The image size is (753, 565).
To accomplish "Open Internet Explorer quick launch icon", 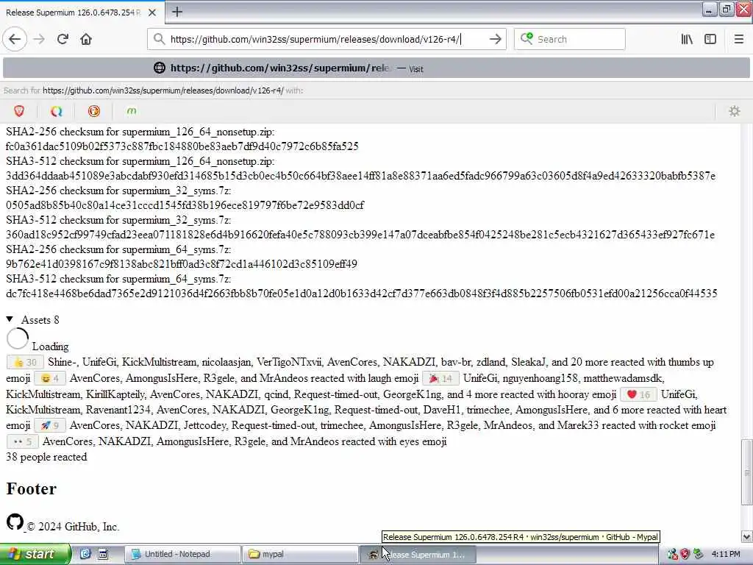I will click(85, 554).
